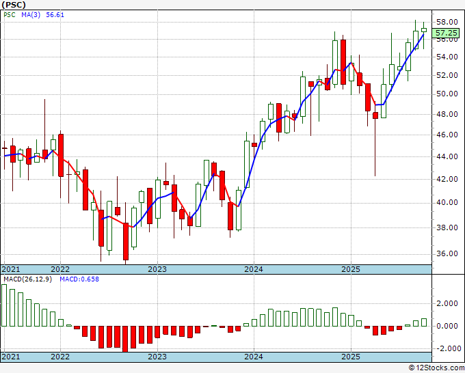
Task: Click the 54.00 price axis label
Action: click(447, 57)
